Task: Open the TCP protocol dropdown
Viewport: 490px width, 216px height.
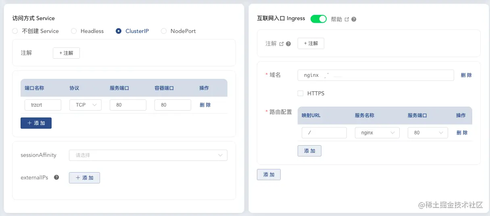Action: [85, 105]
